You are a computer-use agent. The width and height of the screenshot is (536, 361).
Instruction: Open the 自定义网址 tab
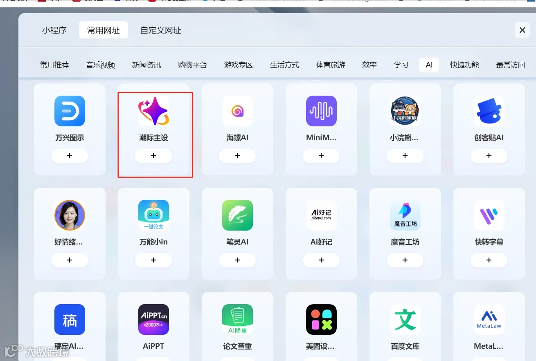(161, 30)
